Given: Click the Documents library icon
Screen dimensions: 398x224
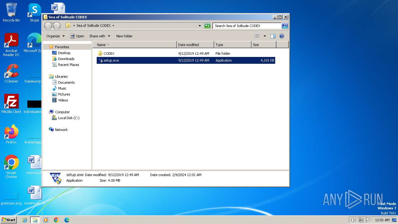Looking at the screenshot, I should point(54,82).
